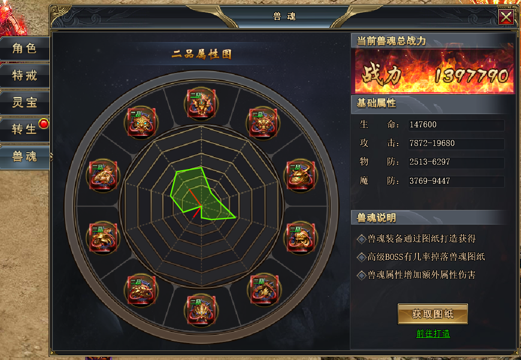Viewport: 521px width, 360px height.
Task: Click the 攻击 value field 7872-19680
Action: pyautogui.click(x=456, y=143)
